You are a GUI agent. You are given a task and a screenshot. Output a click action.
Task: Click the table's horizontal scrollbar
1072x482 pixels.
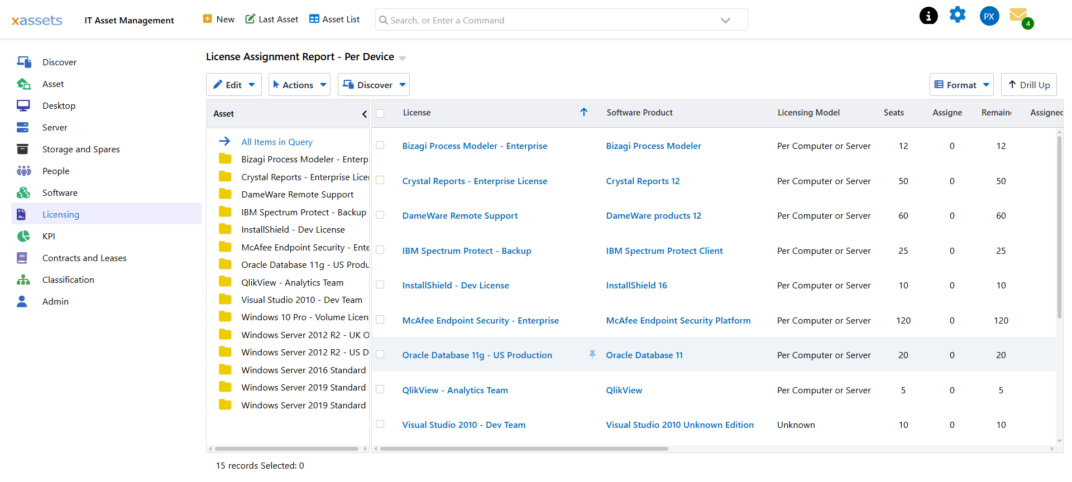point(524,449)
